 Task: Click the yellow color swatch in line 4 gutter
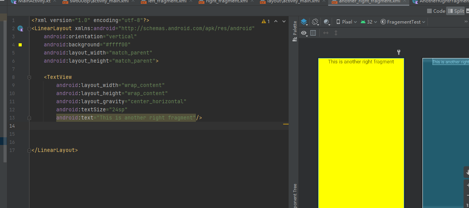(x=20, y=45)
